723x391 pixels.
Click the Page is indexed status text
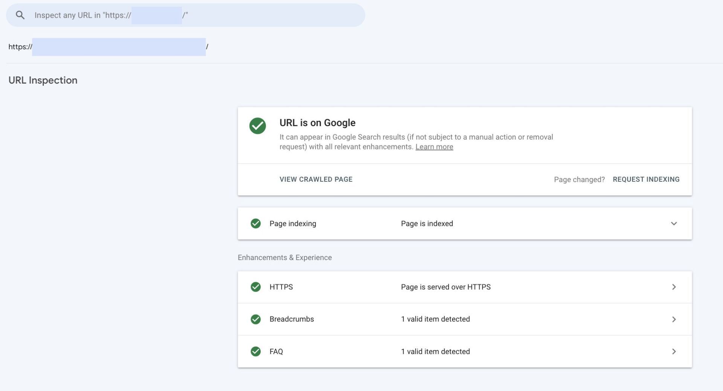tap(427, 224)
